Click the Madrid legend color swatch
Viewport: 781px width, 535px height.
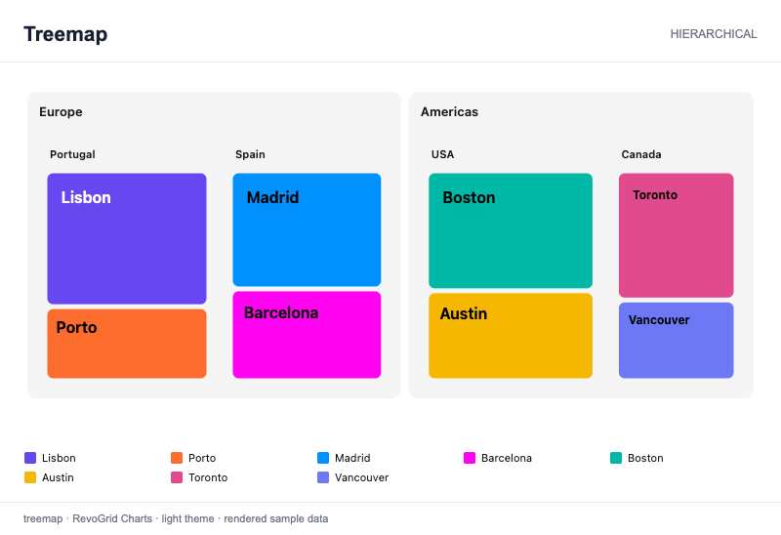coord(323,458)
